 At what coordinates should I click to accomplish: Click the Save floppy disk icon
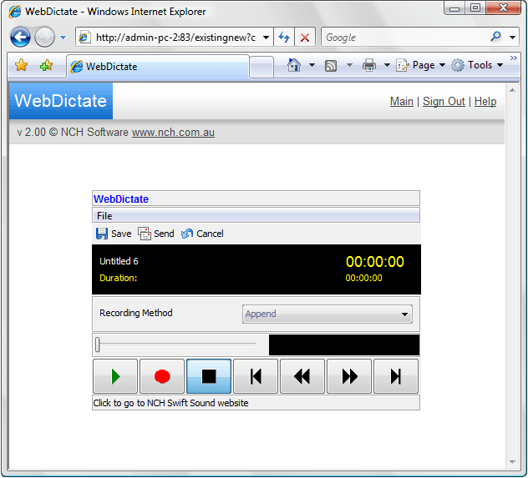[x=102, y=234]
